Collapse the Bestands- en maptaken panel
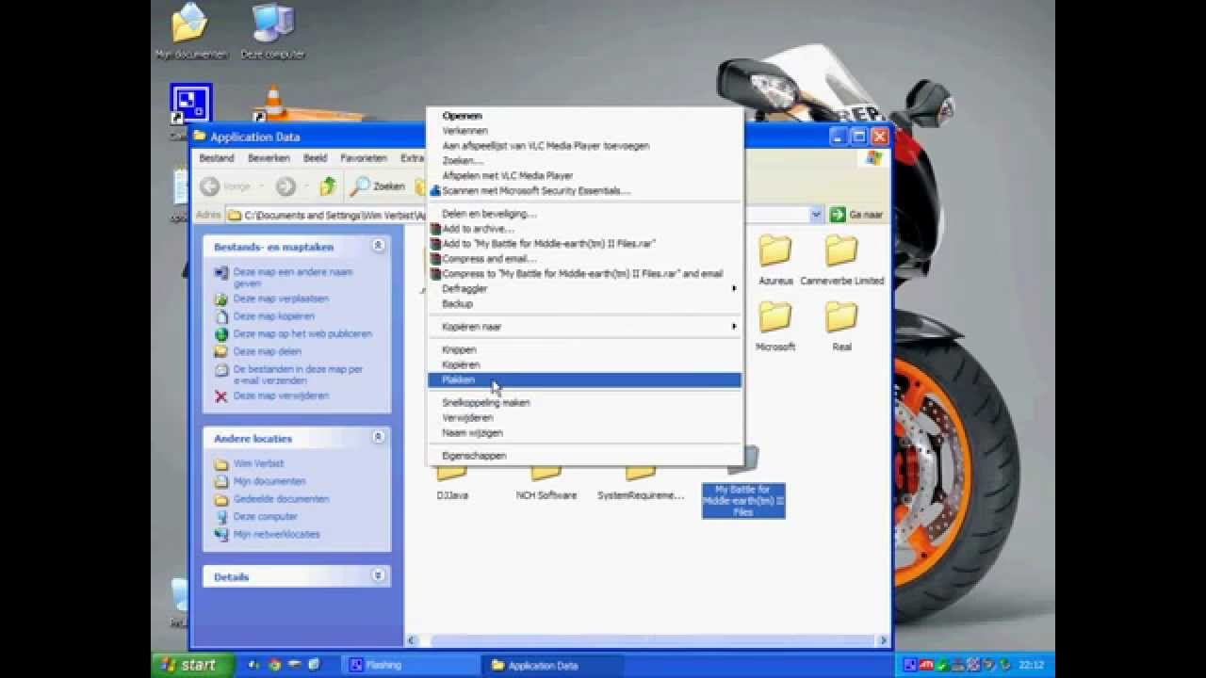Viewport: 1206px width, 678px height. pos(378,246)
